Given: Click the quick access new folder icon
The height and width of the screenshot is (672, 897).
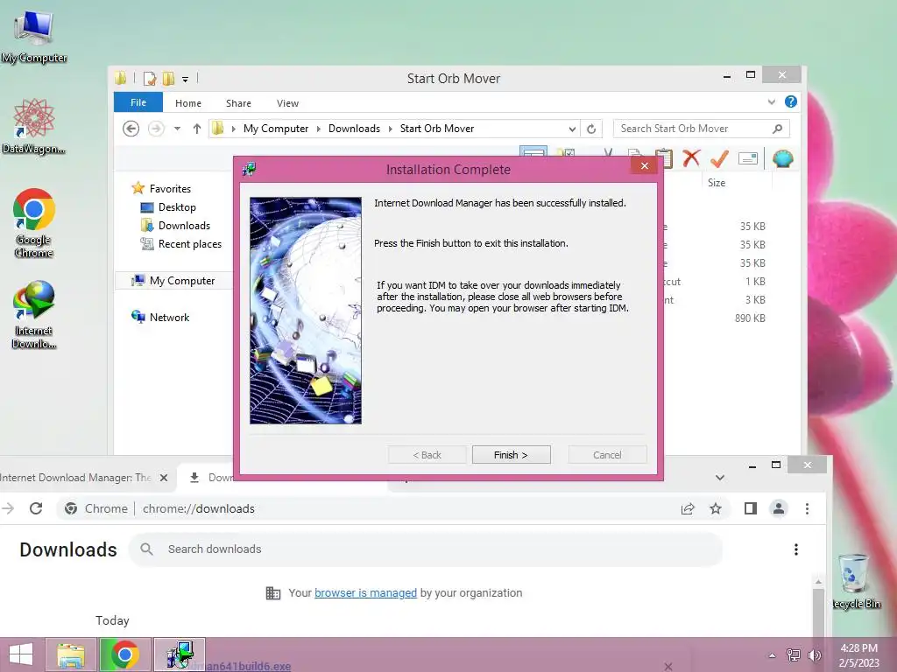Looking at the screenshot, I should pos(168,79).
